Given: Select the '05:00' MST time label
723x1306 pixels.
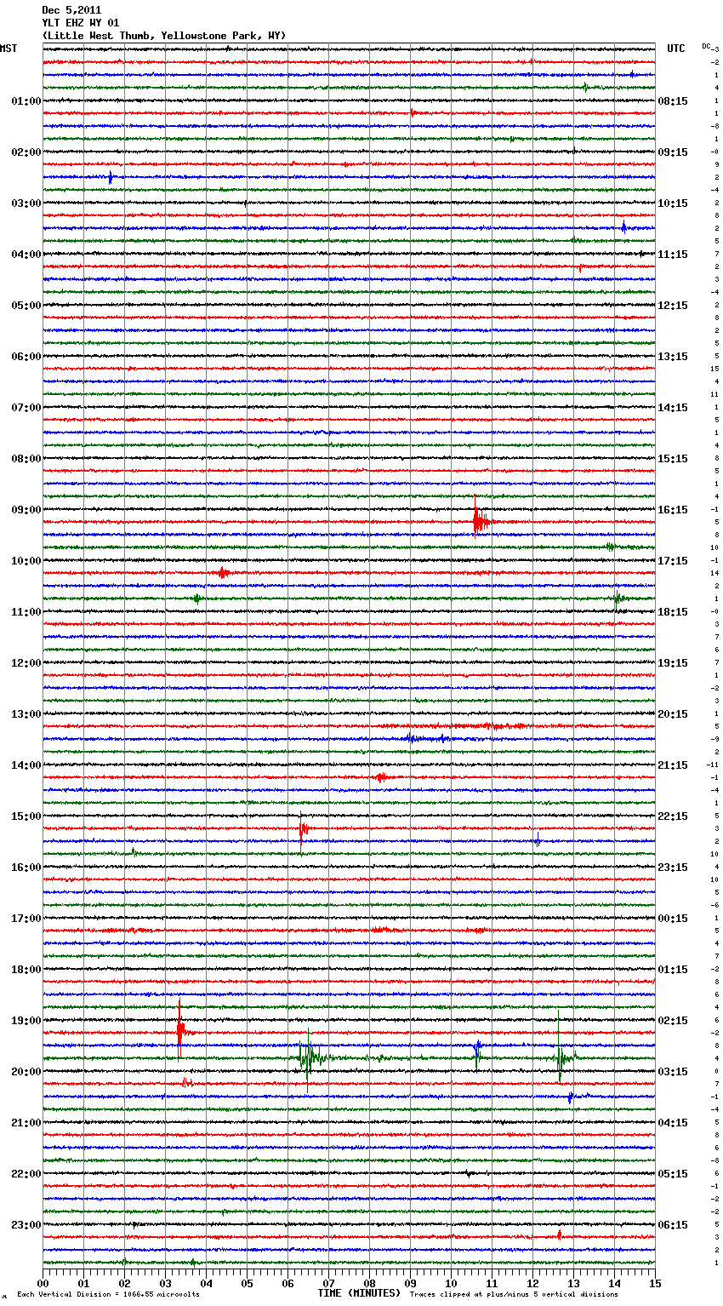Looking at the screenshot, I should click(x=26, y=306).
